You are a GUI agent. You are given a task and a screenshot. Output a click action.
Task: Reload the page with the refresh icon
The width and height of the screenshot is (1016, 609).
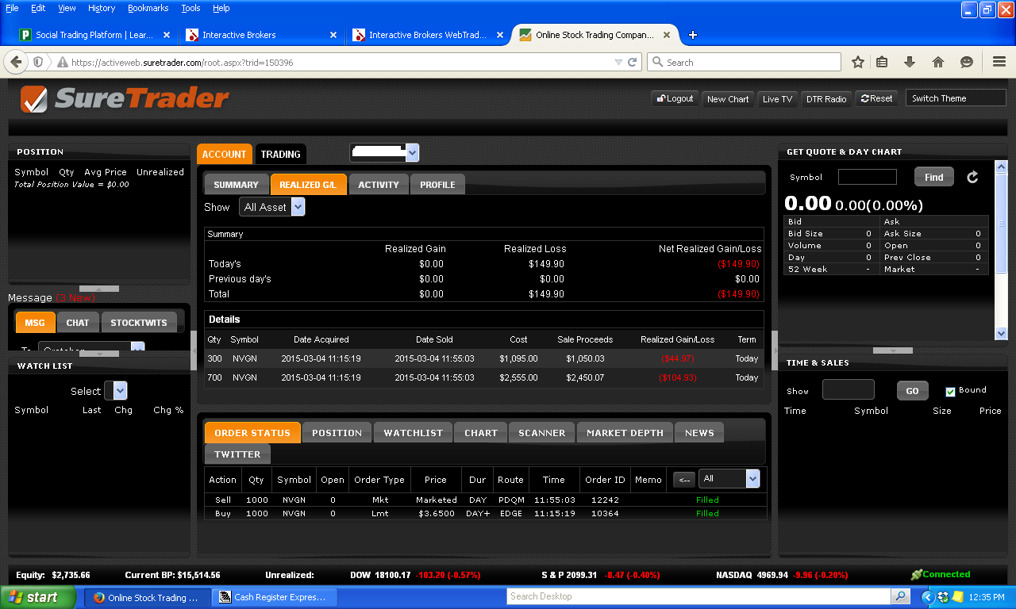633,62
